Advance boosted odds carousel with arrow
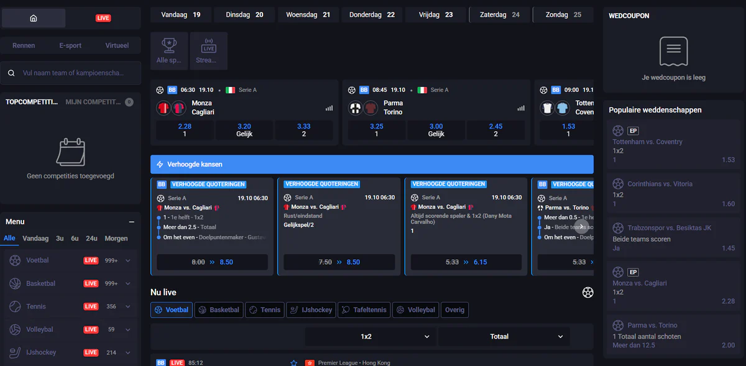Image resolution: width=746 pixels, height=366 pixels. pyautogui.click(x=581, y=226)
